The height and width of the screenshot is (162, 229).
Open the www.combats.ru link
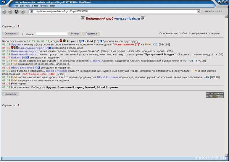pyautogui.click(x=127, y=18)
